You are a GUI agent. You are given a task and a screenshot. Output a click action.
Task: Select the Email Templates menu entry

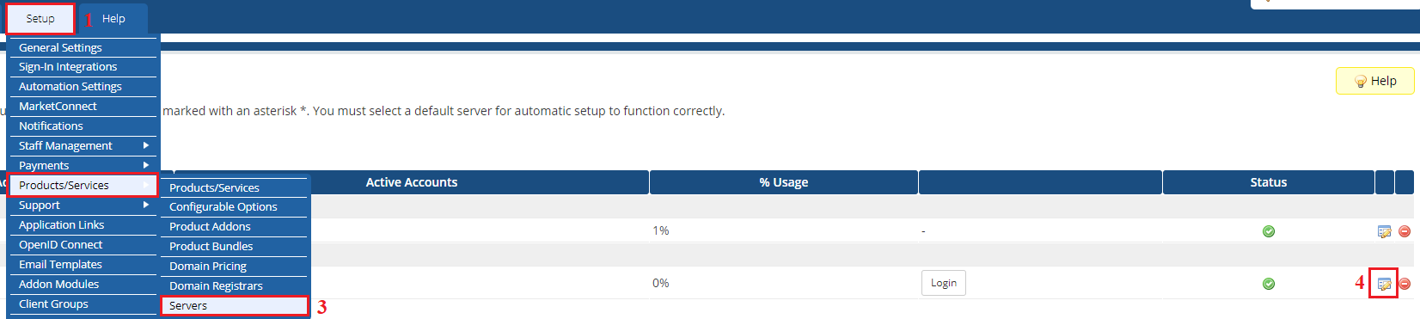[83, 264]
